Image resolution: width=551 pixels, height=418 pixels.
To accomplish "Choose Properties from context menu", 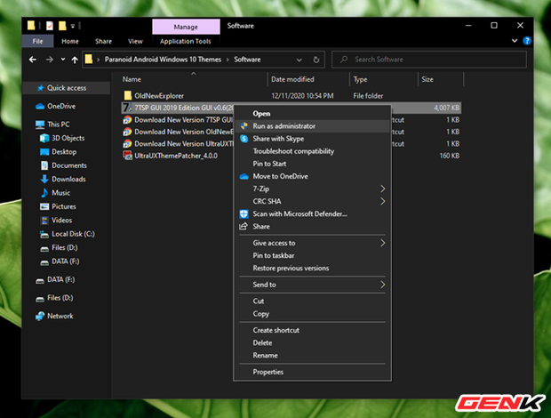I will point(268,372).
